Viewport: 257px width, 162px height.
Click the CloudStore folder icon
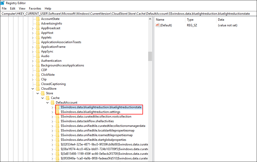[x=38, y=88]
